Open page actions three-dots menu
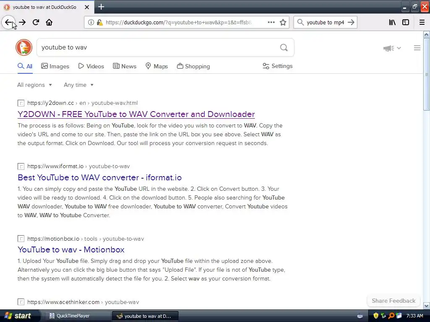 [x=271, y=22]
